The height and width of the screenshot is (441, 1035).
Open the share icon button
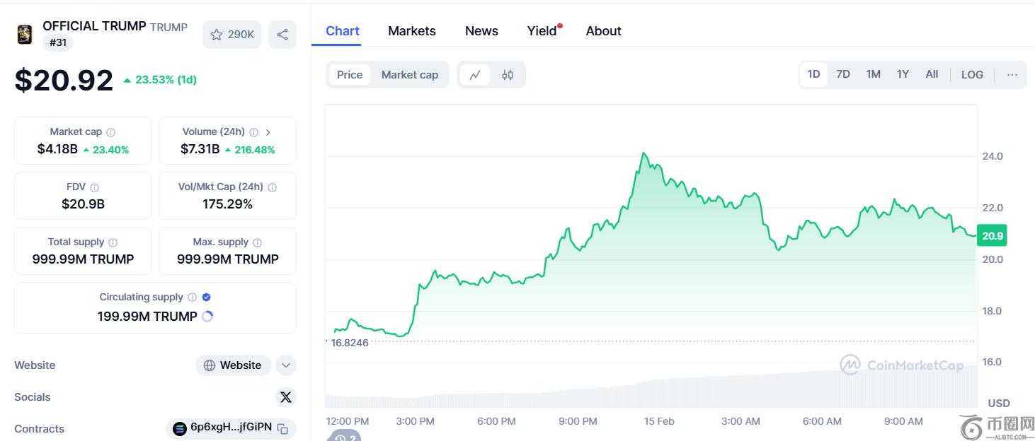point(282,35)
